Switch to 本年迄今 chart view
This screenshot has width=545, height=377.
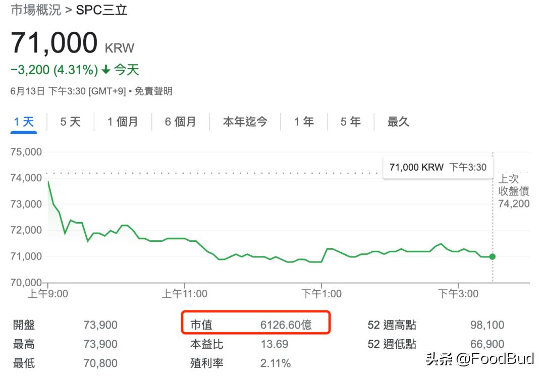245,121
